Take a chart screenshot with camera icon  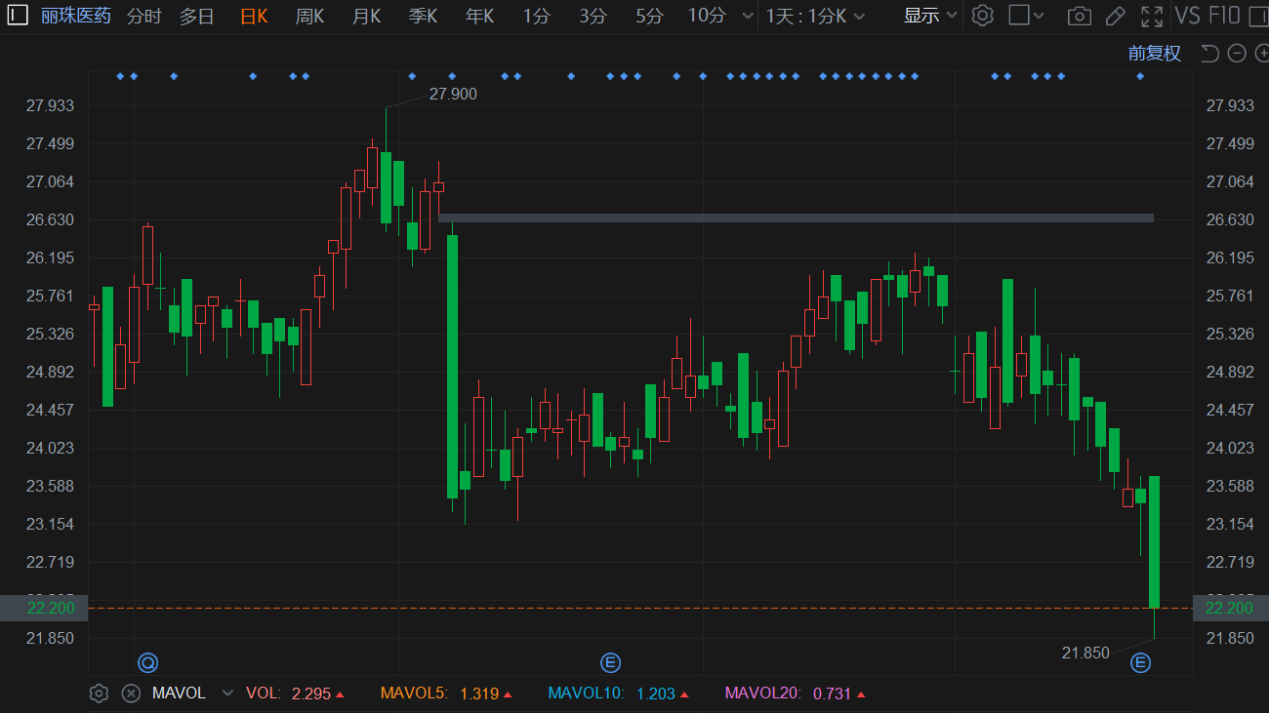coord(1079,16)
